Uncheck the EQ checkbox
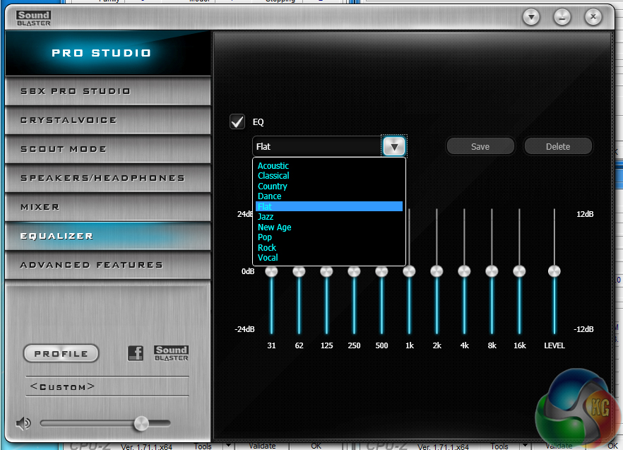Screen dimensions: 623x450 pyautogui.click(x=237, y=122)
